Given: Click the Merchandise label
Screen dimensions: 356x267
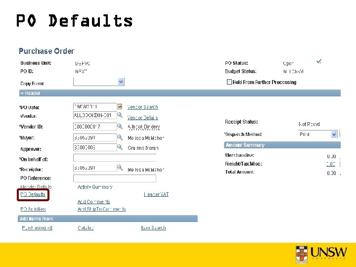Looking at the screenshot, I should pyautogui.click(x=239, y=155).
